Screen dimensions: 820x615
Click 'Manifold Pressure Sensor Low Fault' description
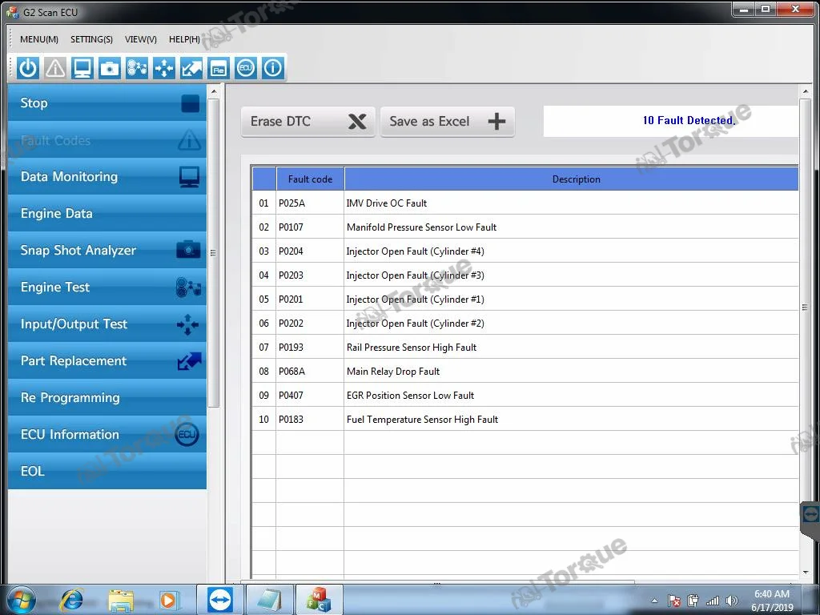pos(421,227)
